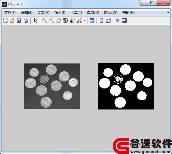The height and width of the screenshot is (154, 172).
Task: Click the New Figure icon
Action: [5, 20]
